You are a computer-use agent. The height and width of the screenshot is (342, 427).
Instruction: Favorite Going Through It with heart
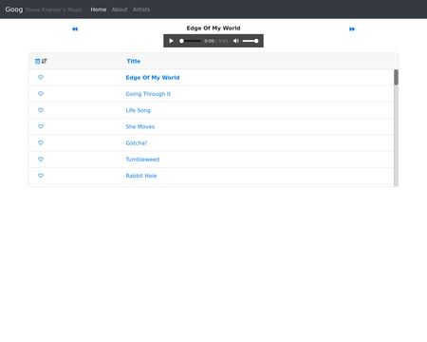(41, 94)
